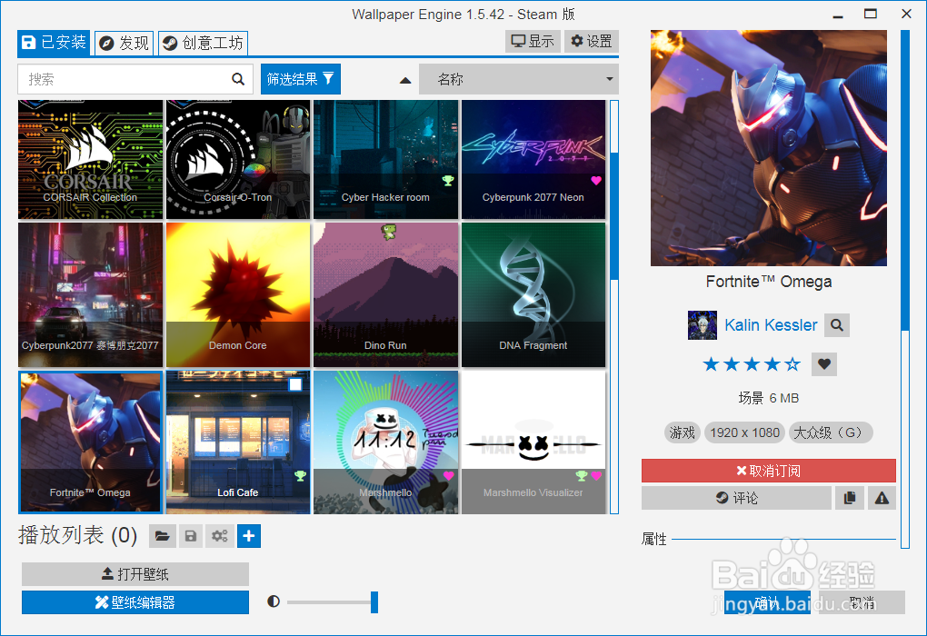Click the half-circle contrast icon beside slider
This screenshot has height=636, width=927.
[274, 601]
